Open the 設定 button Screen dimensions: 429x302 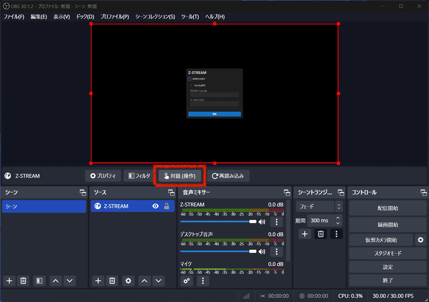pyautogui.click(x=388, y=267)
